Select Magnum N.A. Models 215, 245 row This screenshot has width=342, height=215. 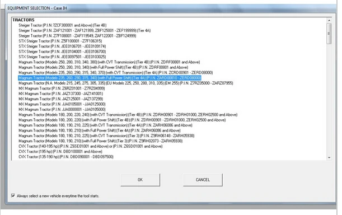click(126, 83)
